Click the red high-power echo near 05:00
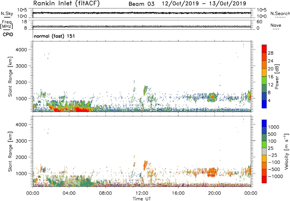Screen dimensions: 290x201 point(82,109)
